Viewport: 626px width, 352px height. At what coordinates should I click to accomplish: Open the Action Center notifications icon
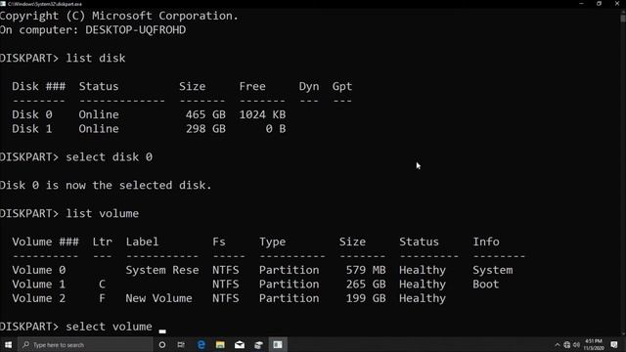pos(614,344)
